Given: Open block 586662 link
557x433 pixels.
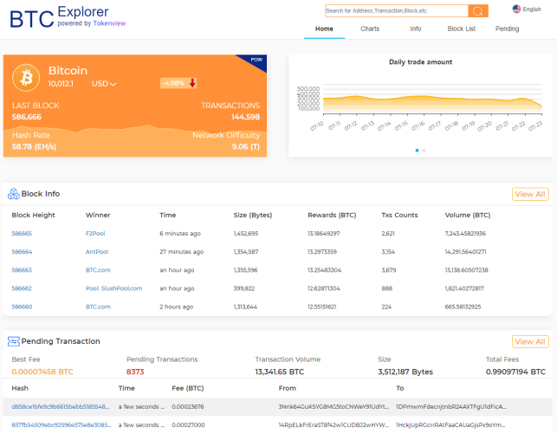Looking at the screenshot, I should coord(22,288).
